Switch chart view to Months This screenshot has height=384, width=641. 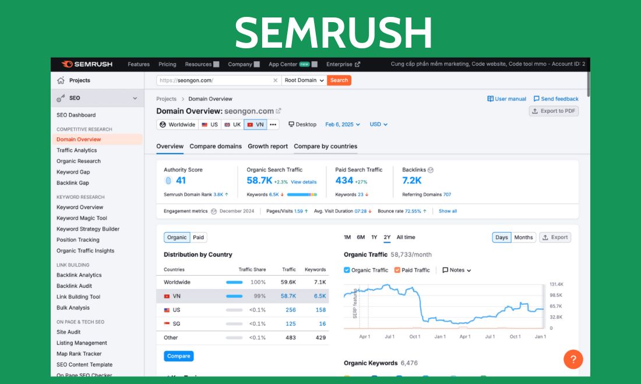coord(523,237)
